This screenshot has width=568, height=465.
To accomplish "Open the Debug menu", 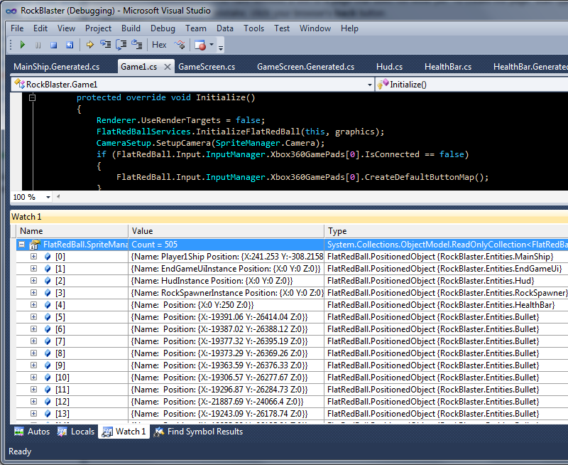I will click(163, 28).
